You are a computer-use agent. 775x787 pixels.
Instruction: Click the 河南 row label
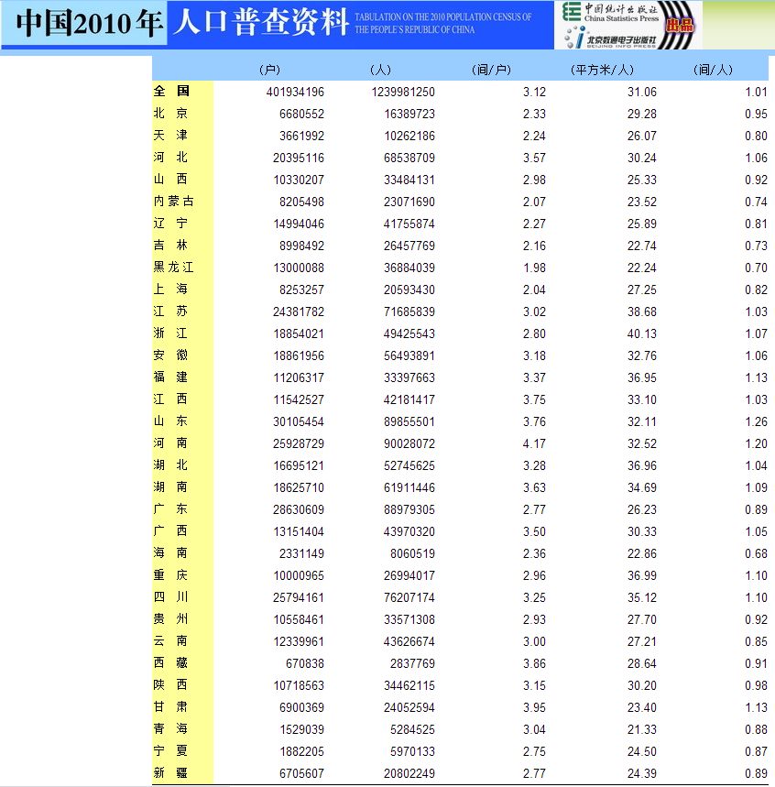(170, 443)
